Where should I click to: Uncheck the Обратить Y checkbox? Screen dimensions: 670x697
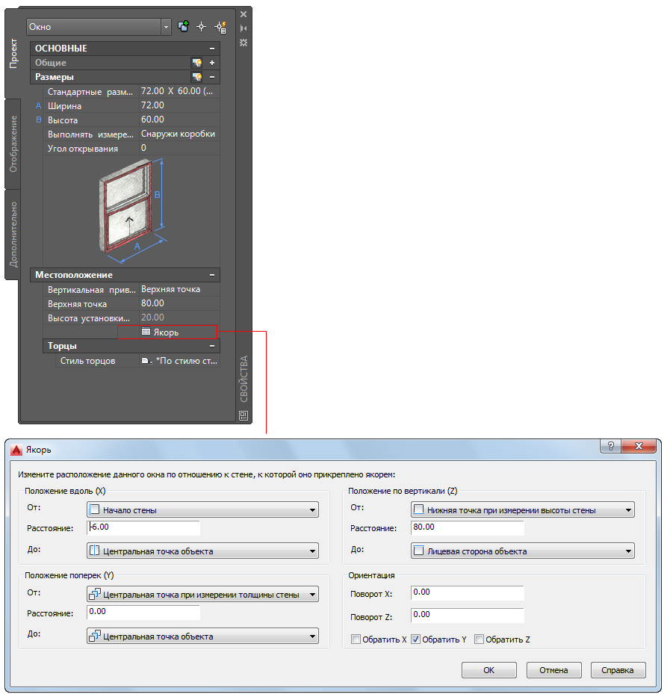[x=415, y=639]
